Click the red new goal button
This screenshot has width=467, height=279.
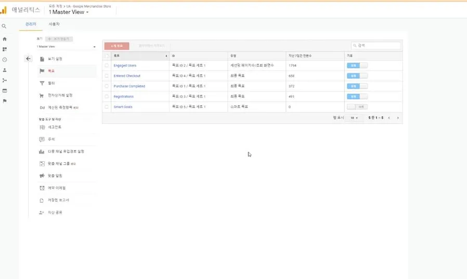point(116,46)
